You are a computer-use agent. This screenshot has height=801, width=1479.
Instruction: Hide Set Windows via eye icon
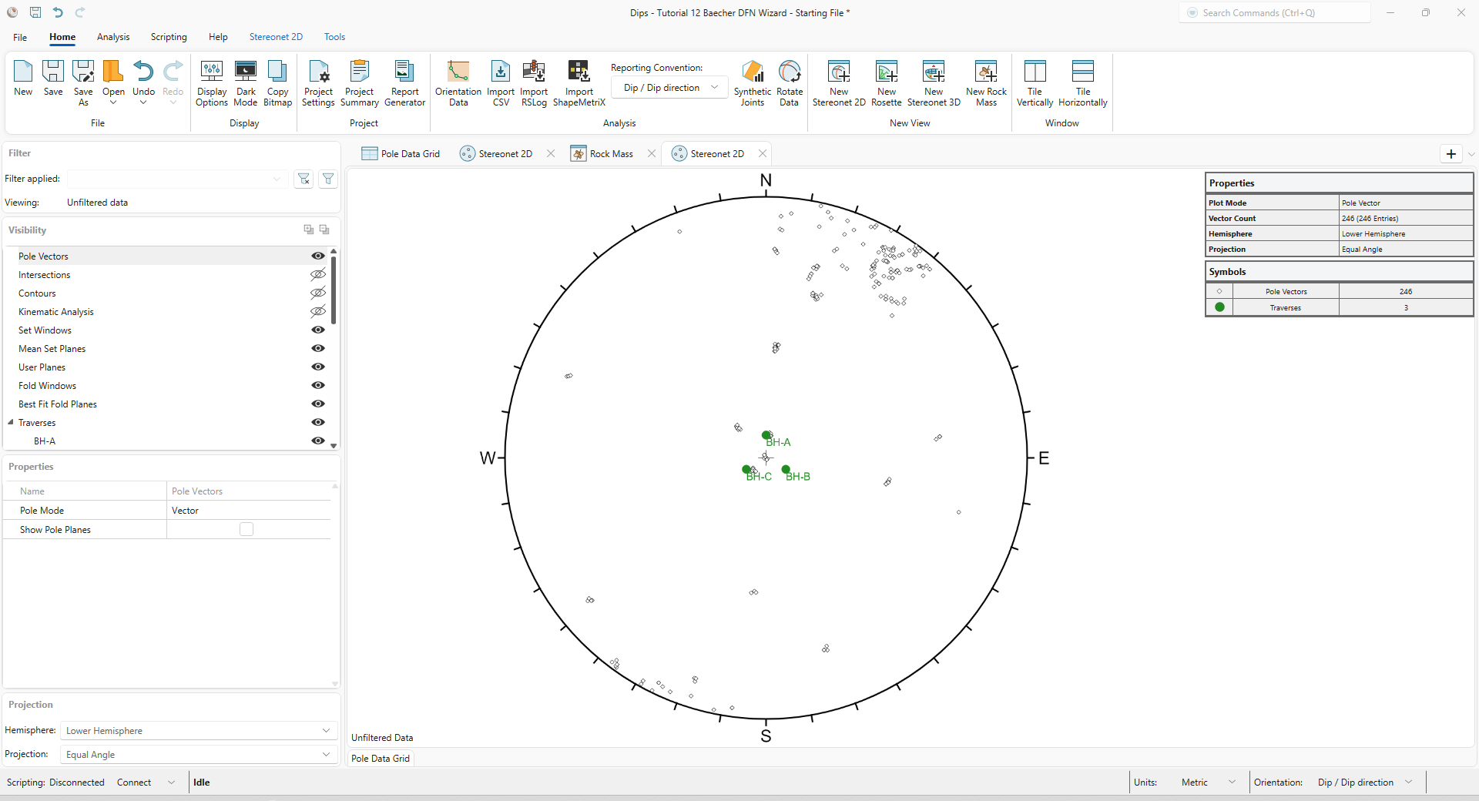point(317,330)
